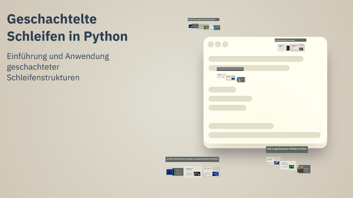
Task: Click the title 'Geschachtelte Schleifen in Python'
Action: point(67,27)
